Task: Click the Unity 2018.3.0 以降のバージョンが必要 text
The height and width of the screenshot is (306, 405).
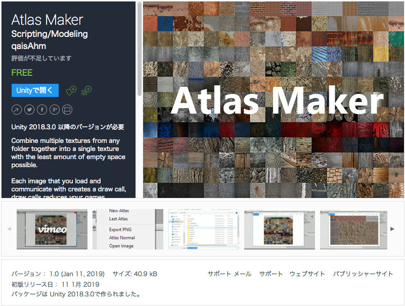Action: (68, 127)
